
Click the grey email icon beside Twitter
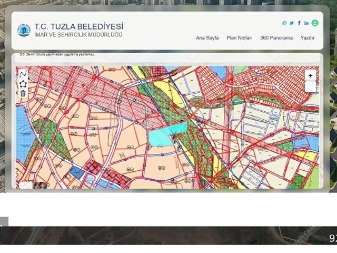coord(284,23)
